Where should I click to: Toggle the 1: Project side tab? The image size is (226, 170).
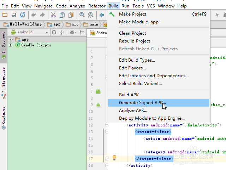pos(4,46)
